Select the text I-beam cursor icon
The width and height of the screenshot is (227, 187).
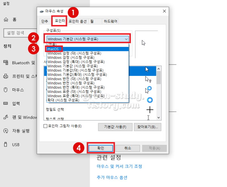148,117
